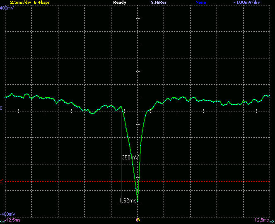Click the None trigger label

[200, 2]
